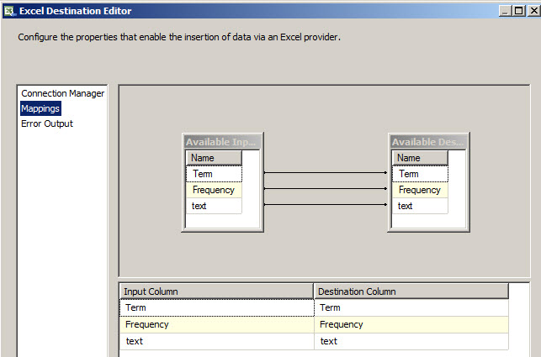Select Frequency in Available Input Columns box
Screen dimensions: 541x357
(214, 190)
